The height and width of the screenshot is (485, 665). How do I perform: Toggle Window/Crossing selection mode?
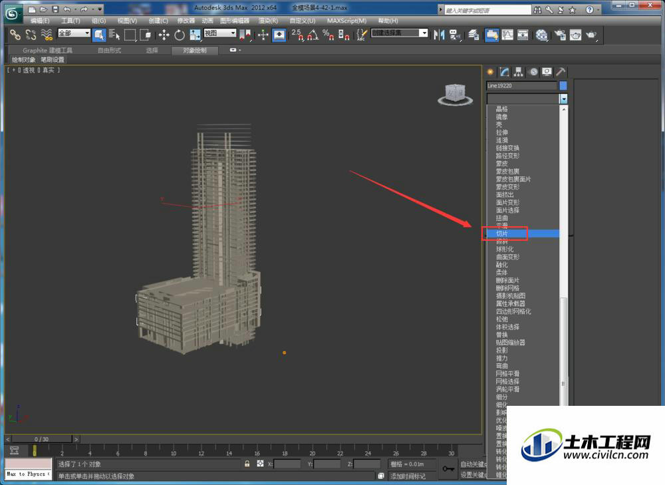pyautogui.click(x=146, y=35)
